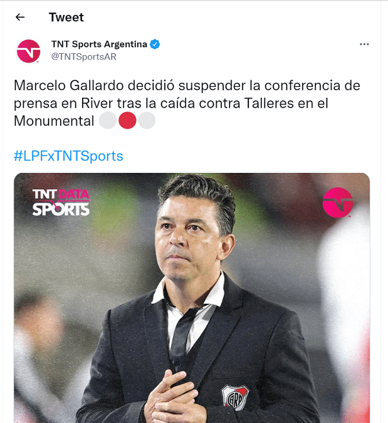Open the #LPFxTNTSports hashtag

tap(69, 156)
